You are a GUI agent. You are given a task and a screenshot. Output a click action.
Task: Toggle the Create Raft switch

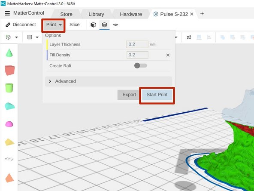click(x=140, y=66)
